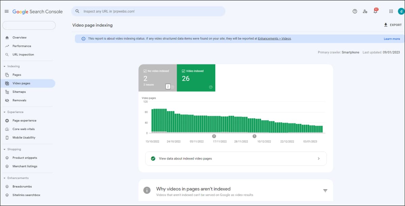Click the Performance trend icon

tap(7, 46)
